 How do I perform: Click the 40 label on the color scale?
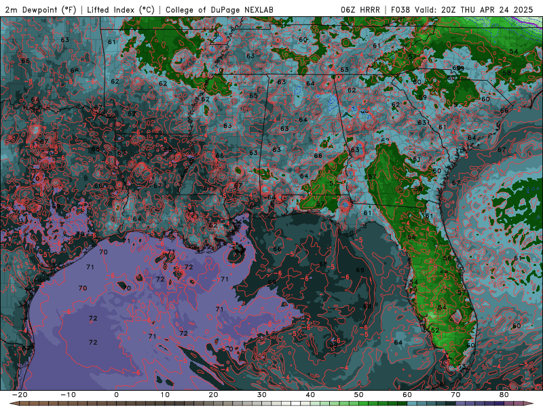[310, 395]
